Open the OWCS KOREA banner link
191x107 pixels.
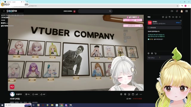[x=70, y=11]
